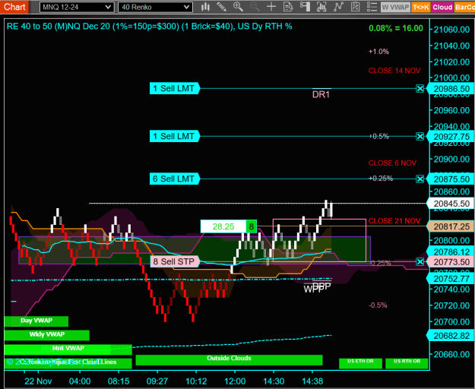Toggle the W VWAP button
The width and height of the screenshot is (475, 389).
pyautogui.click(x=395, y=8)
